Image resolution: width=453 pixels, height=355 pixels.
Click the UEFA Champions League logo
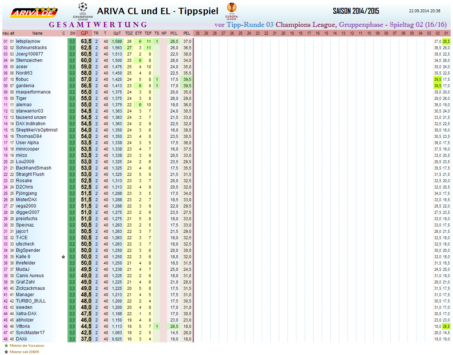tap(83, 11)
